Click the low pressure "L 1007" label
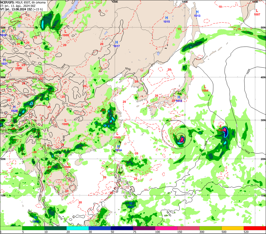Viewport: 266px width, 234px height. tap(257, 13)
